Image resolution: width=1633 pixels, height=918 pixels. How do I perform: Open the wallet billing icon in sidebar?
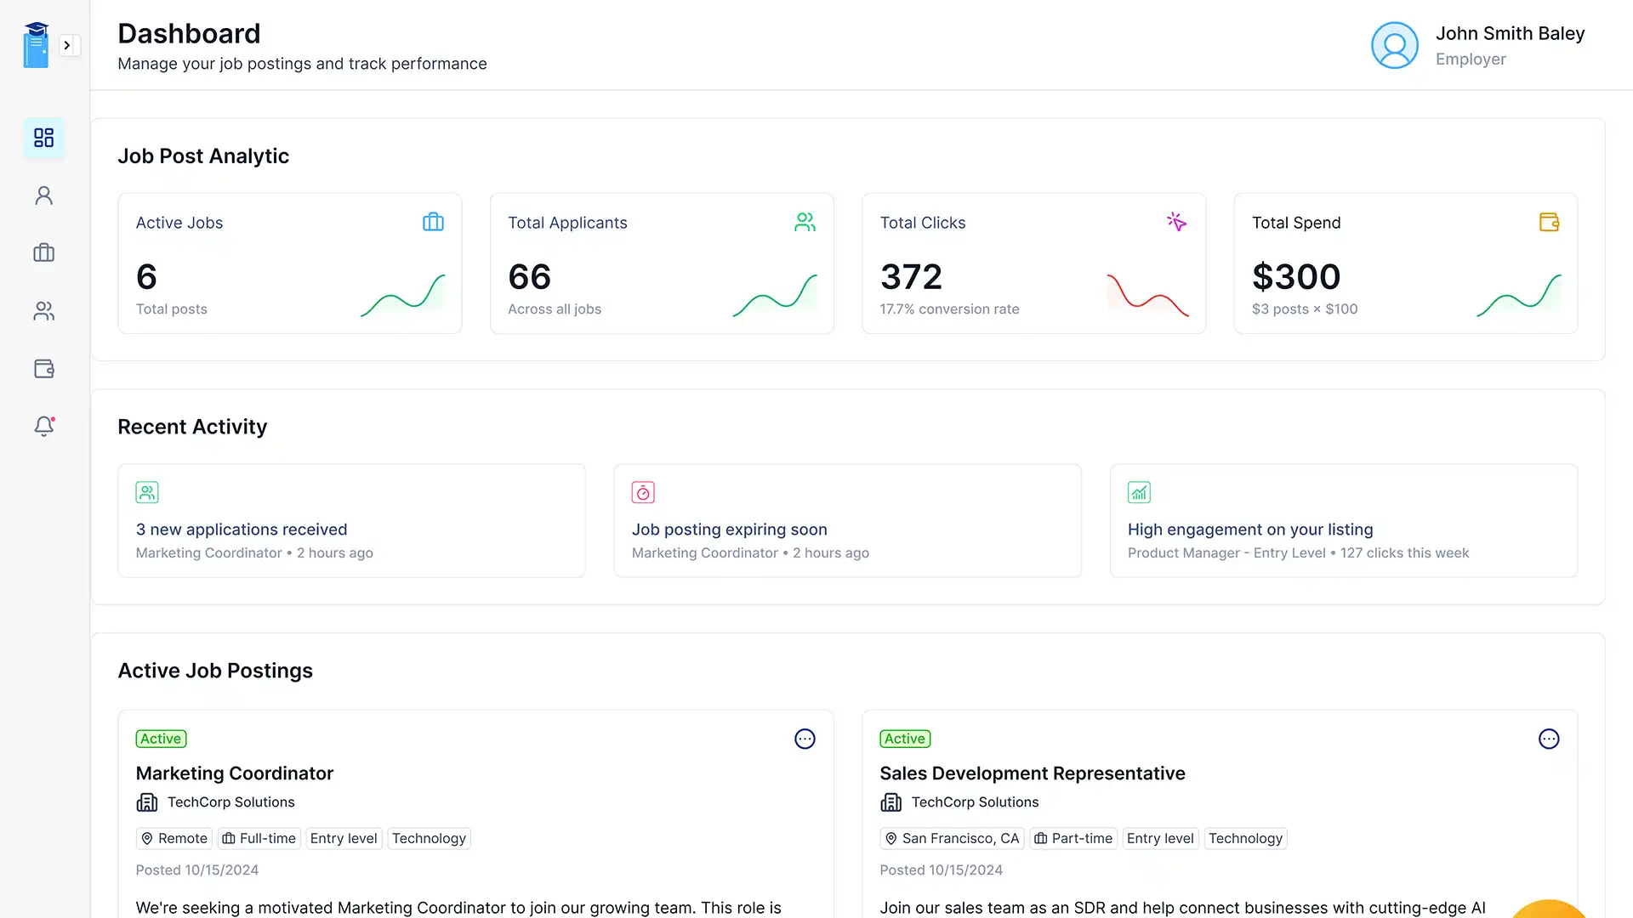click(x=43, y=369)
